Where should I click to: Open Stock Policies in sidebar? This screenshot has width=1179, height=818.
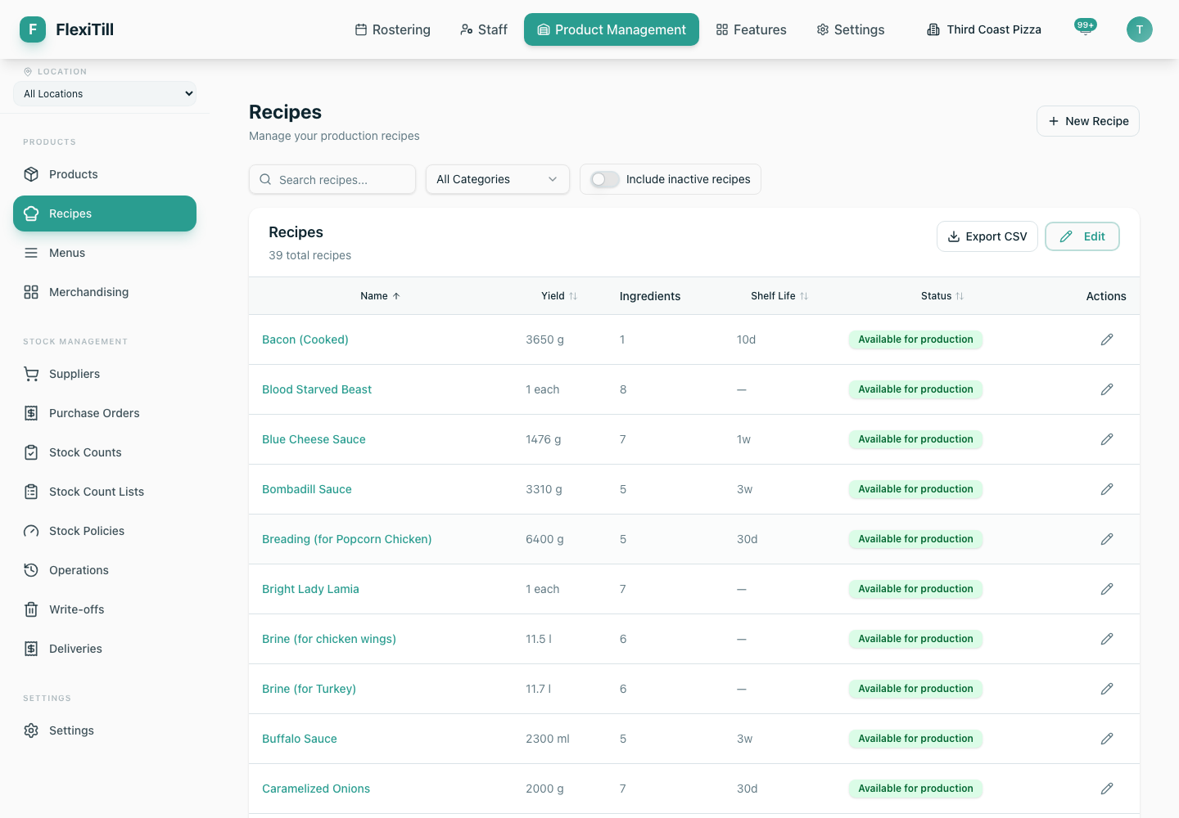(105, 531)
